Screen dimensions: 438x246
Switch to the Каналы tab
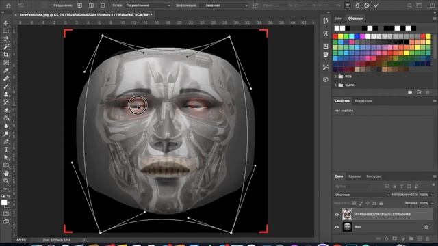point(355,176)
